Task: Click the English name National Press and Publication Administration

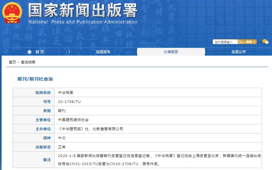Action: [x=83, y=22]
